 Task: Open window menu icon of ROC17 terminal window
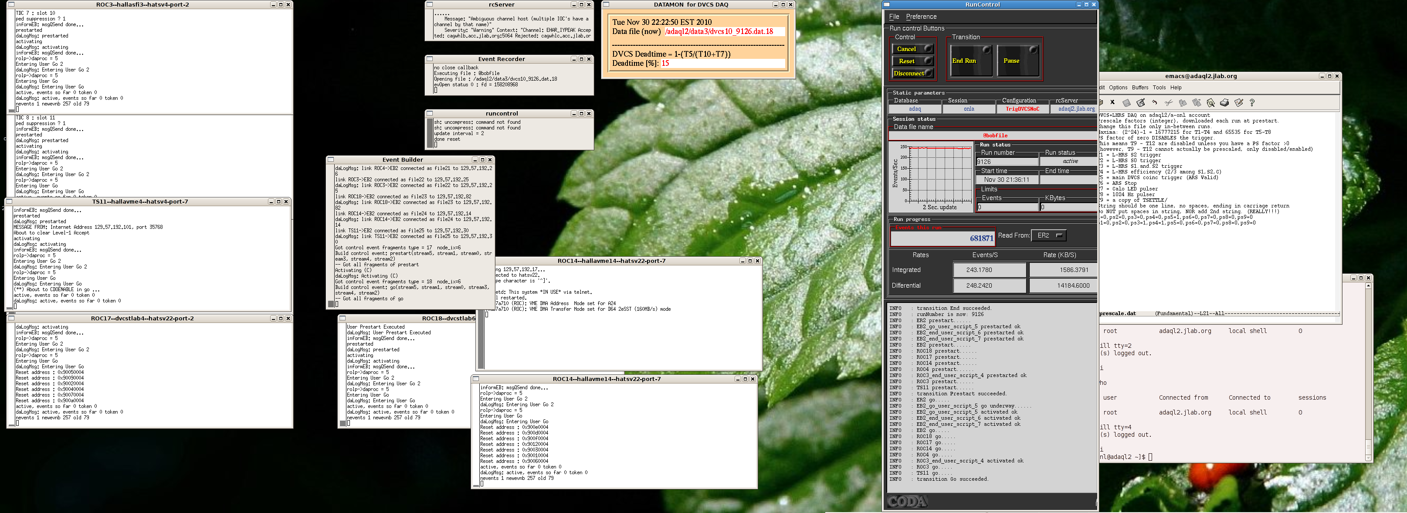11,318
